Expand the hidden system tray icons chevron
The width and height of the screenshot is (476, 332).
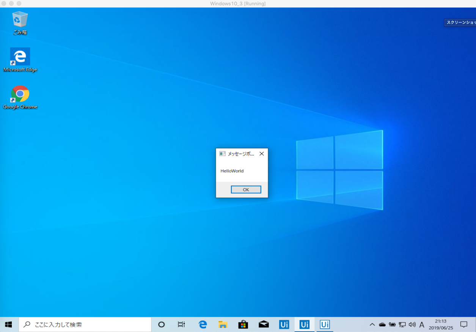tap(372, 324)
